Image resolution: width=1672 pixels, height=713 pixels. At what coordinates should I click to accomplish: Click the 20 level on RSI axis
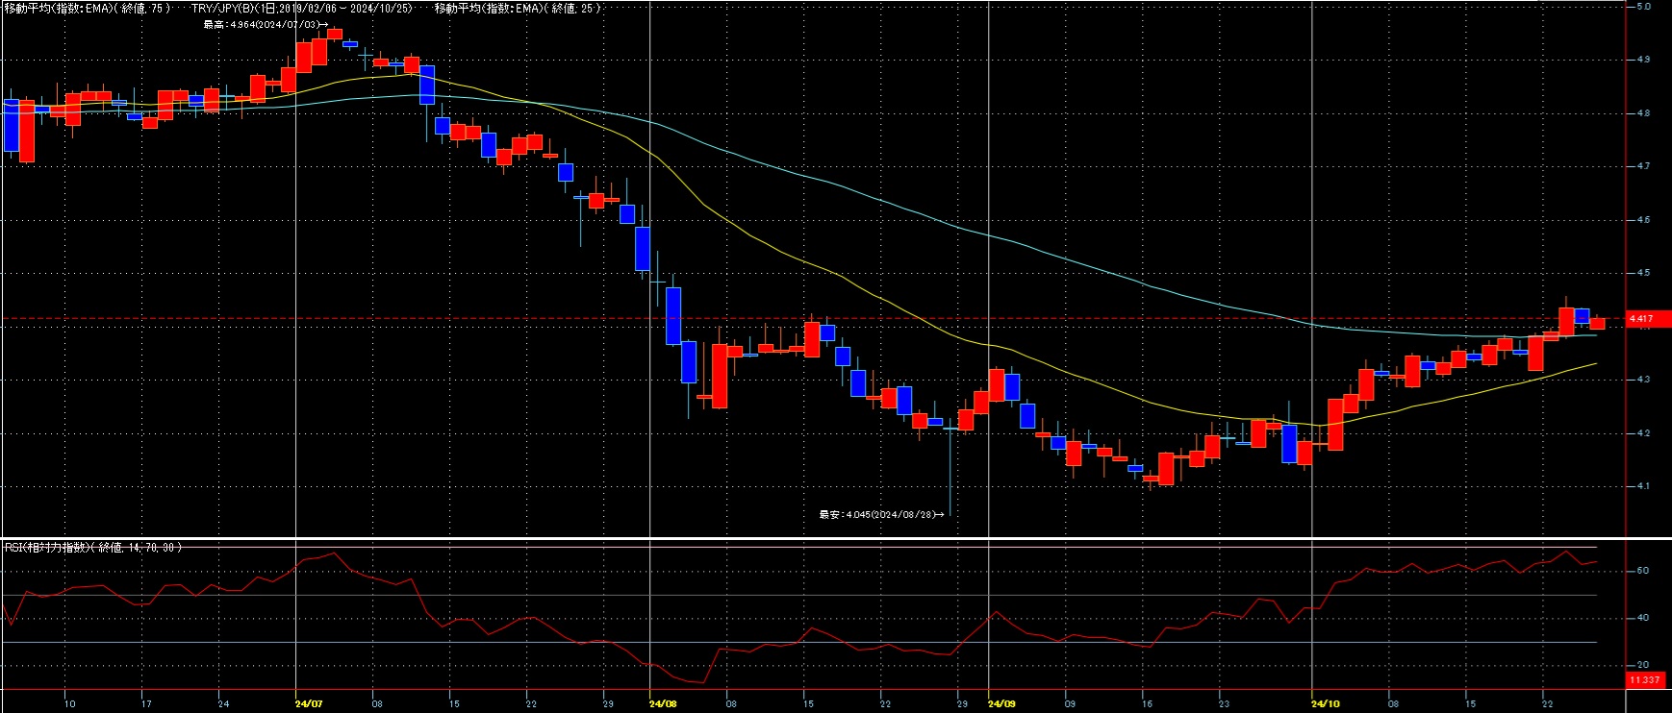[1643, 665]
